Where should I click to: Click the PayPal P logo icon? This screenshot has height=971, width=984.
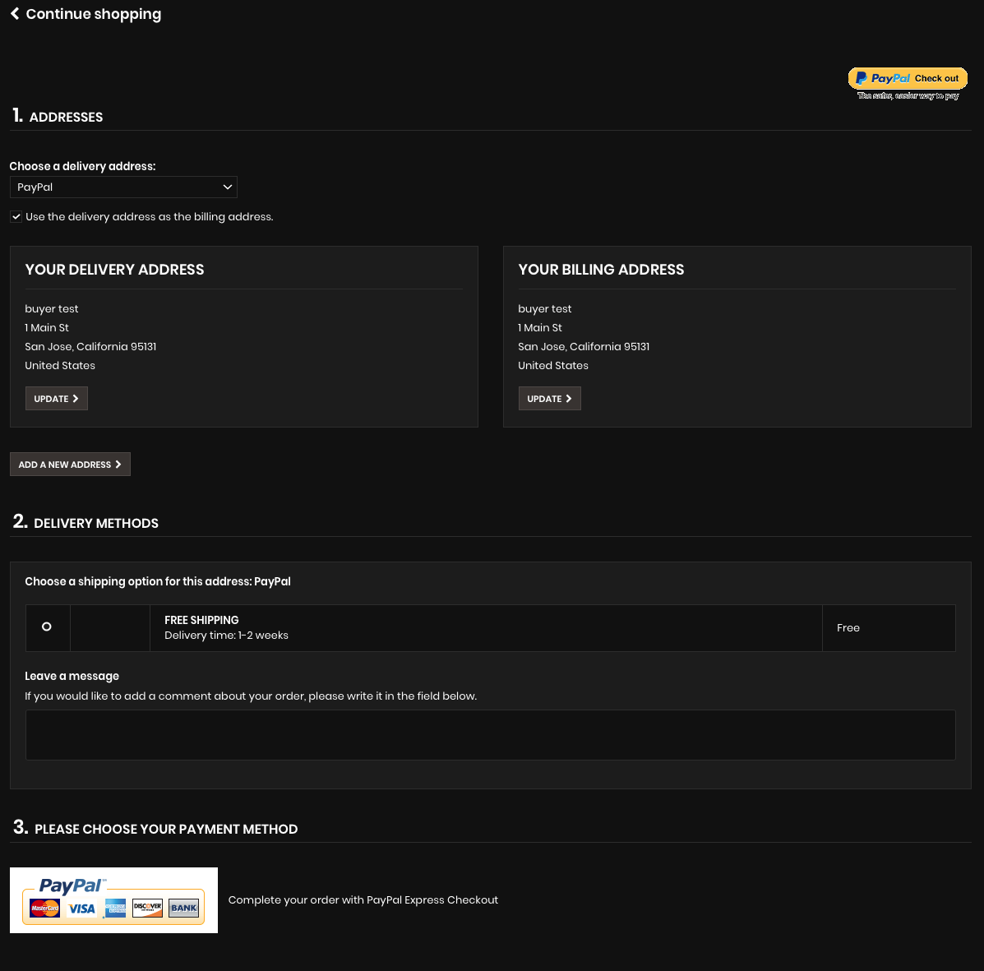(x=862, y=78)
